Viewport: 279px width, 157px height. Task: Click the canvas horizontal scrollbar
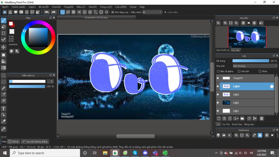click(x=135, y=136)
